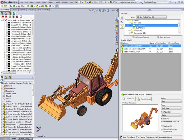Toggle the Show Thumbnail checkbox
The height and width of the screenshot is (140, 184).
(123, 103)
